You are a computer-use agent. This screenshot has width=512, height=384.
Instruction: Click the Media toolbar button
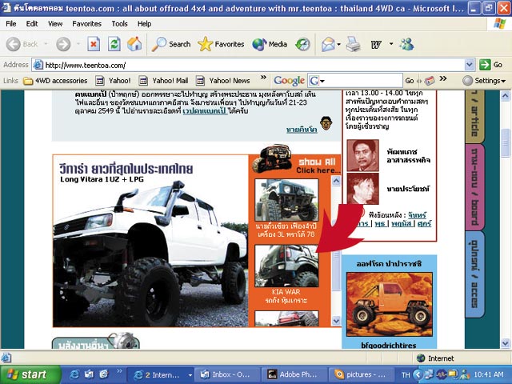click(270, 44)
